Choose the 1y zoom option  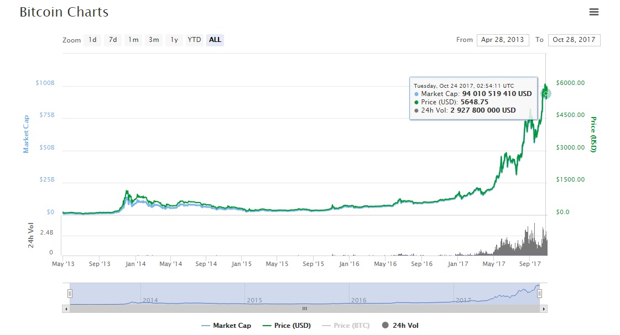(174, 40)
